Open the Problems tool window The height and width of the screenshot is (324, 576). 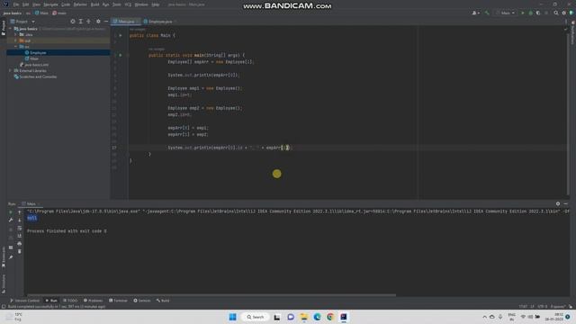point(93,301)
